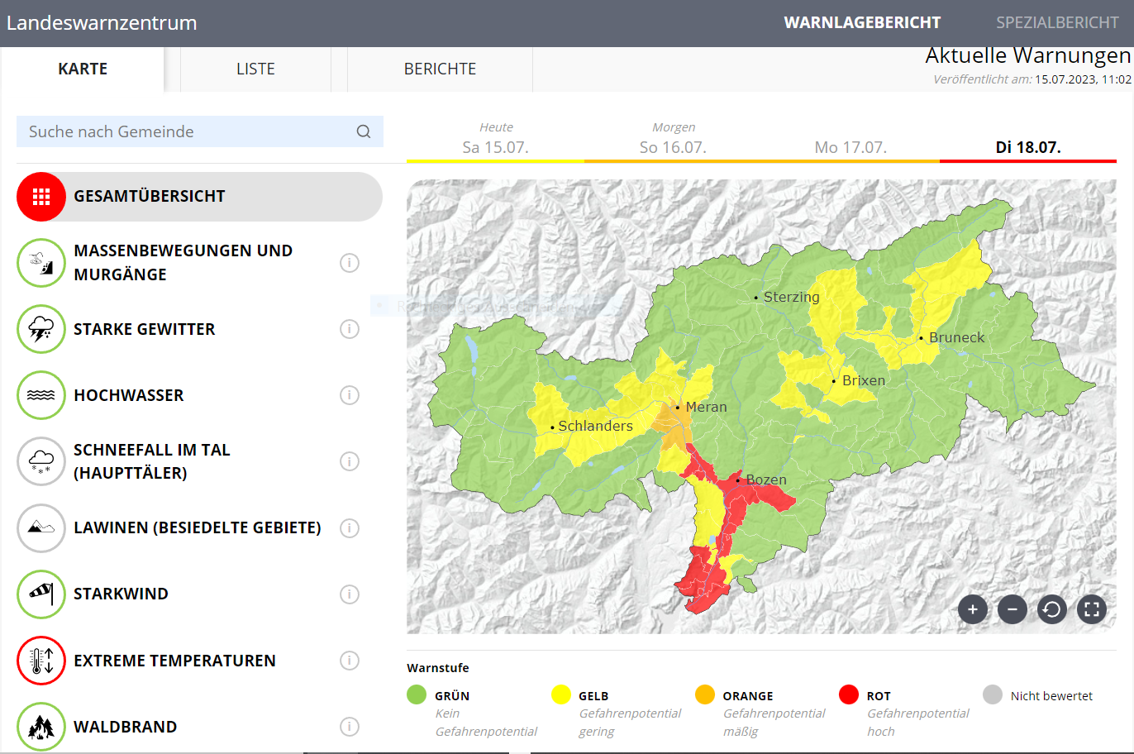The height and width of the screenshot is (754, 1134).
Task: Open the Berichte tab
Action: 440,69
